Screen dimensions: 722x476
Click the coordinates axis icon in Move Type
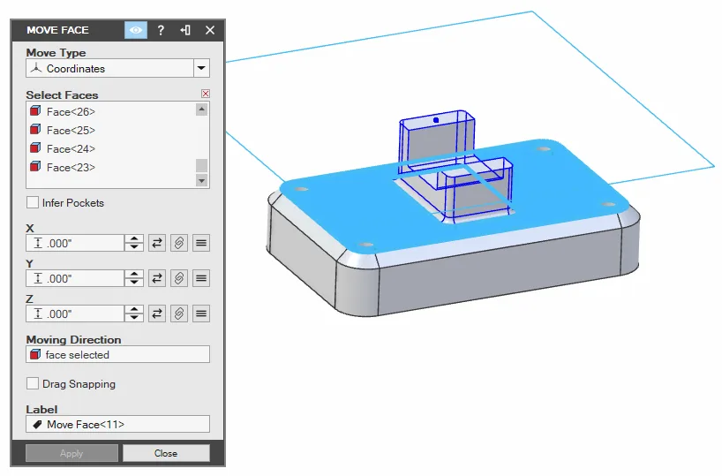tap(36, 68)
